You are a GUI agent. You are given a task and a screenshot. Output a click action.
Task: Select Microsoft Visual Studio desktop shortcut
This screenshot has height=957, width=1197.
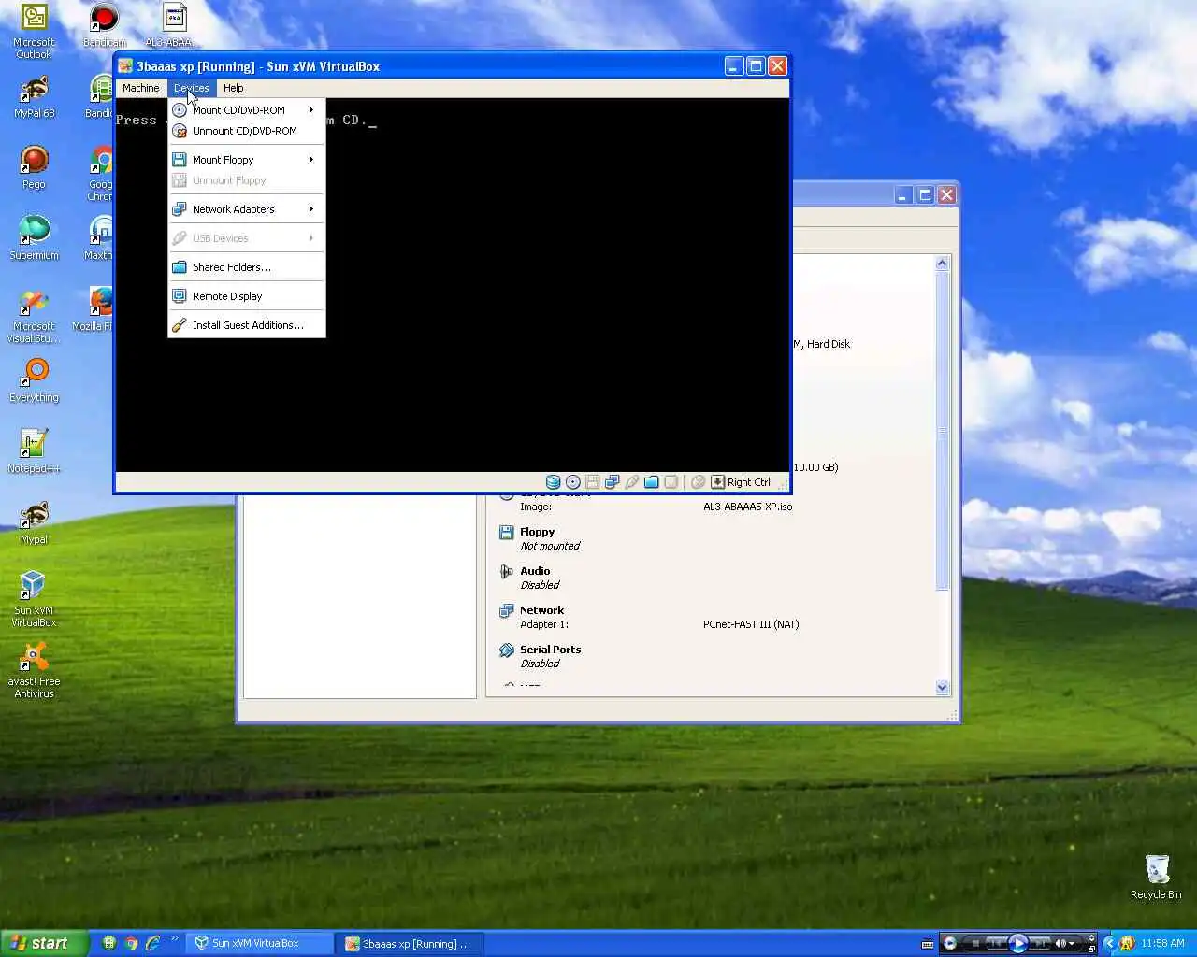(x=34, y=316)
